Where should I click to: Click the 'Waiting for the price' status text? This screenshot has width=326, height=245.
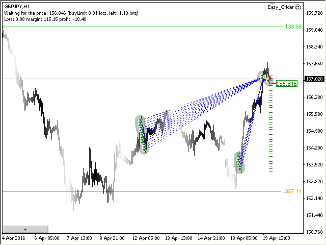pos(71,13)
